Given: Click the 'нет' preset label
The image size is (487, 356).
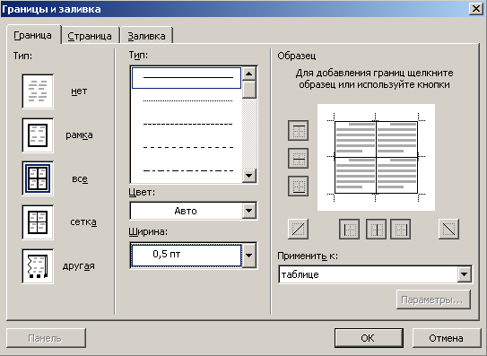Looking at the screenshot, I should click(79, 91).
